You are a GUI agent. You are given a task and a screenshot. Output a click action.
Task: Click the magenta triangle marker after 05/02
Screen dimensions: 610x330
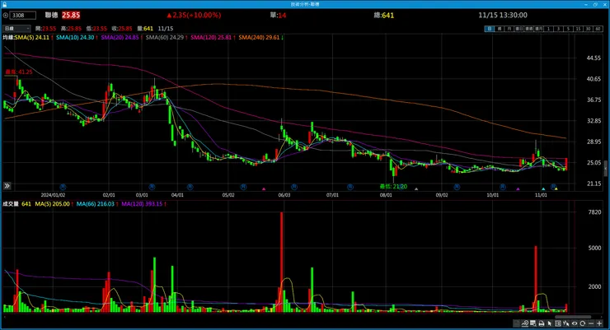coord(264,189)
